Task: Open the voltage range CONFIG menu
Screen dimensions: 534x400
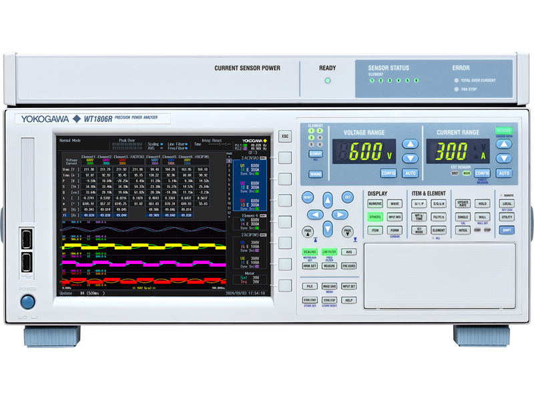Action: click(388, 173)
